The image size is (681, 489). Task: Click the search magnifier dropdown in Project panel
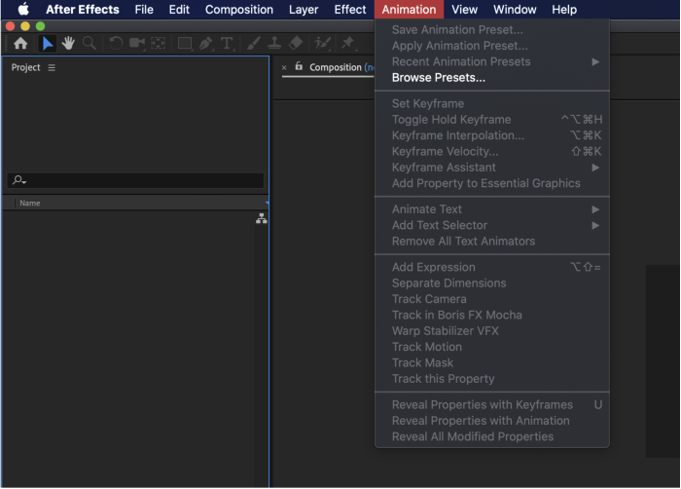[19, 179]
